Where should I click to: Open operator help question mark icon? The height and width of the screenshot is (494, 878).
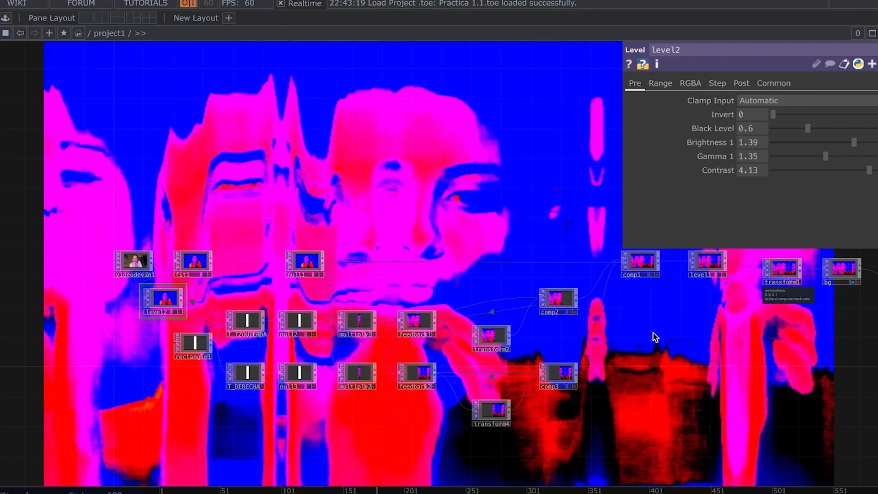[x=629, y=64]
